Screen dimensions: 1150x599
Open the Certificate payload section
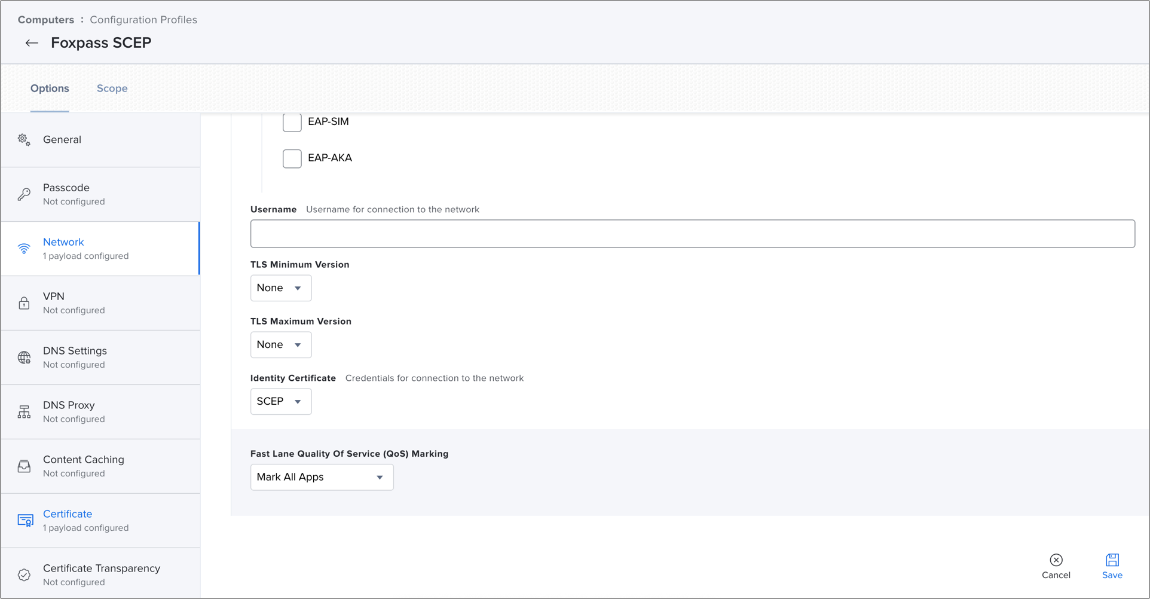[100, 521]
